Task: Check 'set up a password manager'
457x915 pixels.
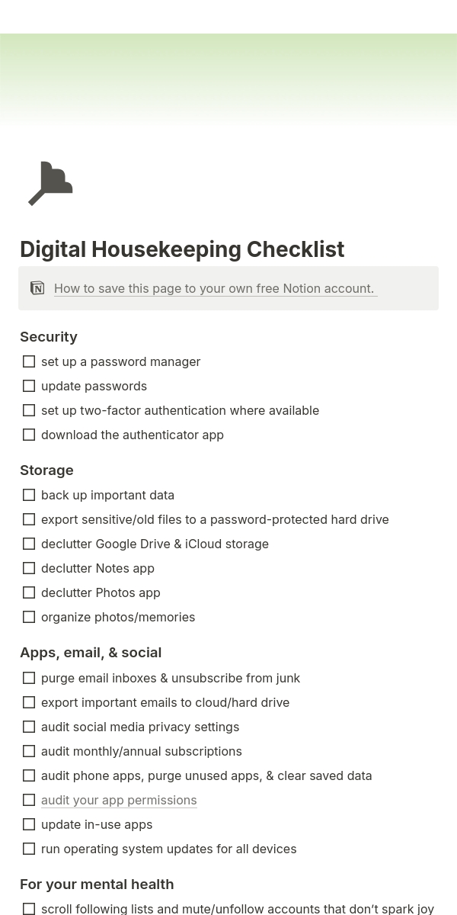Action: pos(29,361)
